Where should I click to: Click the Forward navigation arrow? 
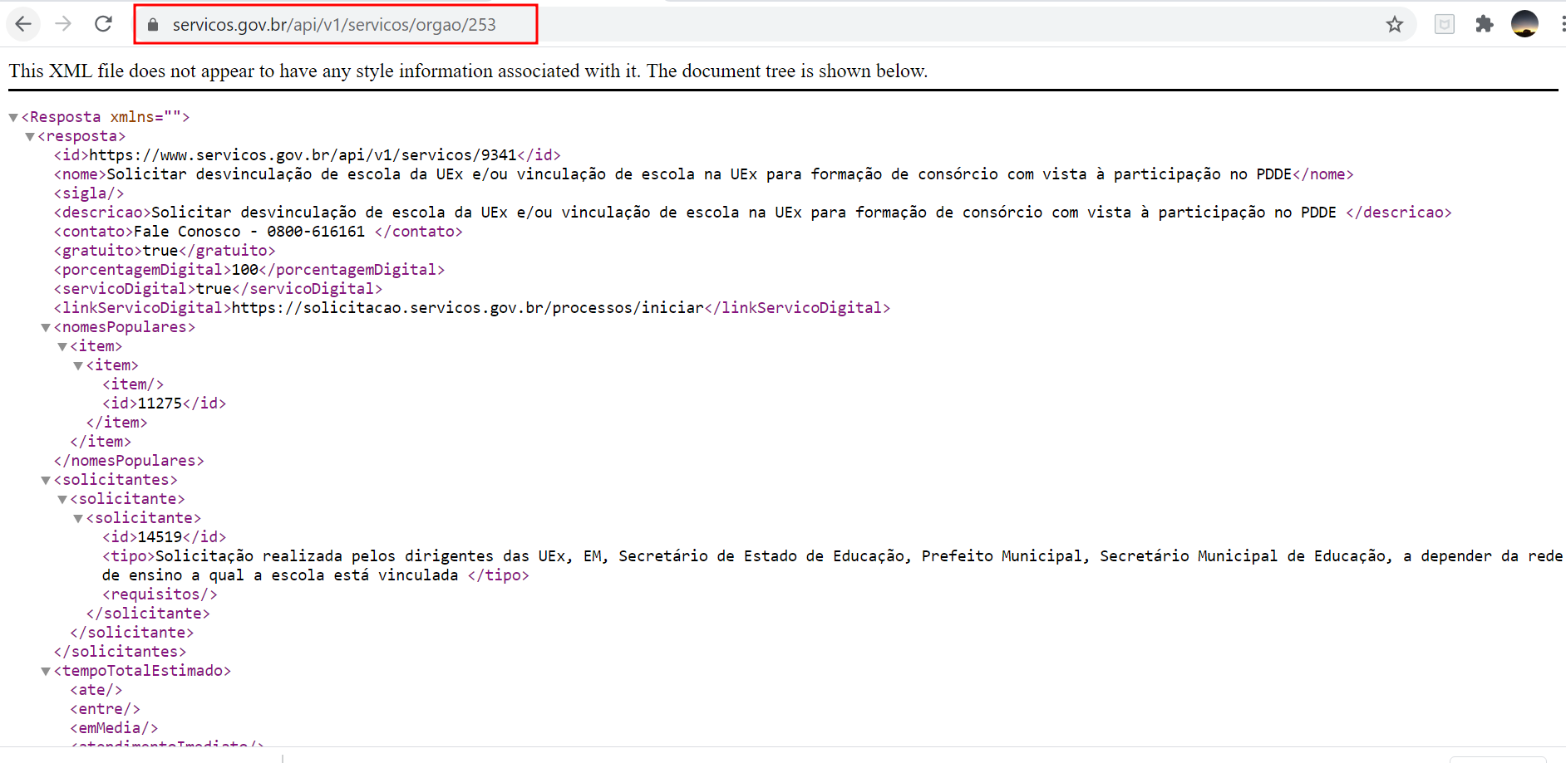click(x=63, y=24)
